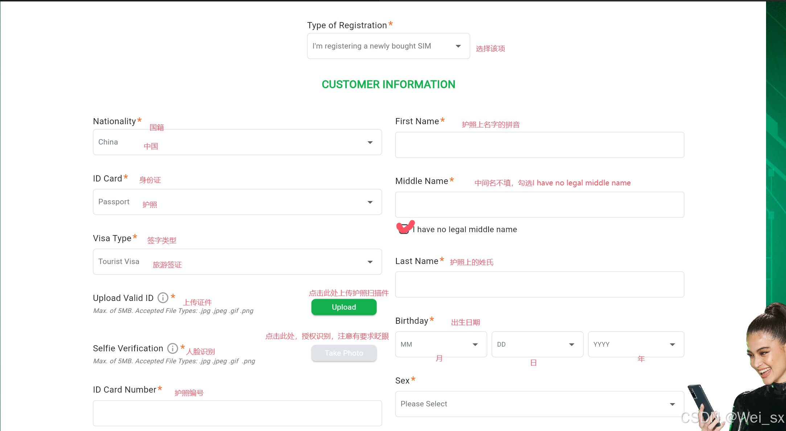
Task: Click the dropdown arrow in Sex field
Action: [x=672, y=404]
